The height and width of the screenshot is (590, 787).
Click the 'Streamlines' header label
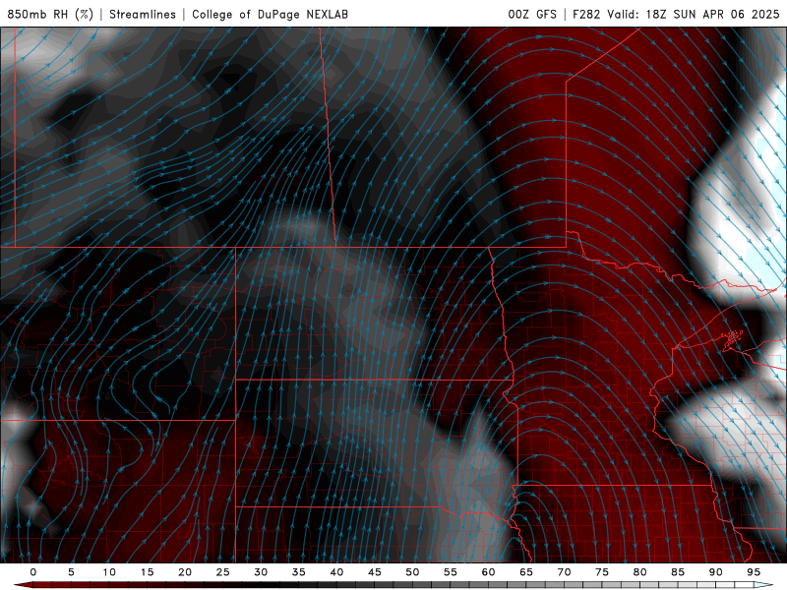[143, 14]
